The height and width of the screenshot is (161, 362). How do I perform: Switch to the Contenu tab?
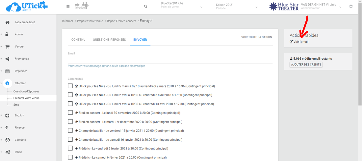tap(78, 40)
